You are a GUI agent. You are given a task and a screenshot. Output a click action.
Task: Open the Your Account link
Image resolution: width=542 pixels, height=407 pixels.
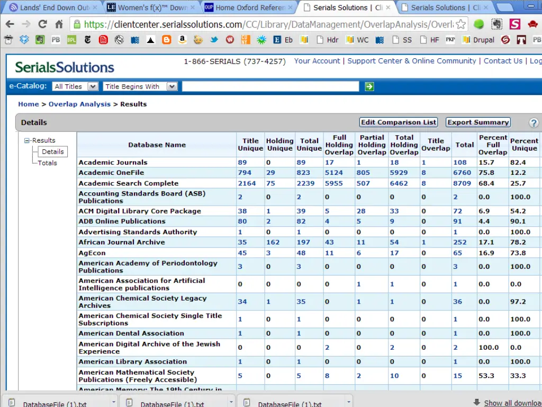(x=317, y=61)
